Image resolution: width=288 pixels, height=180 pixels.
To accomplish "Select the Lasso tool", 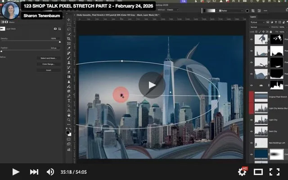I will (69, 29).
